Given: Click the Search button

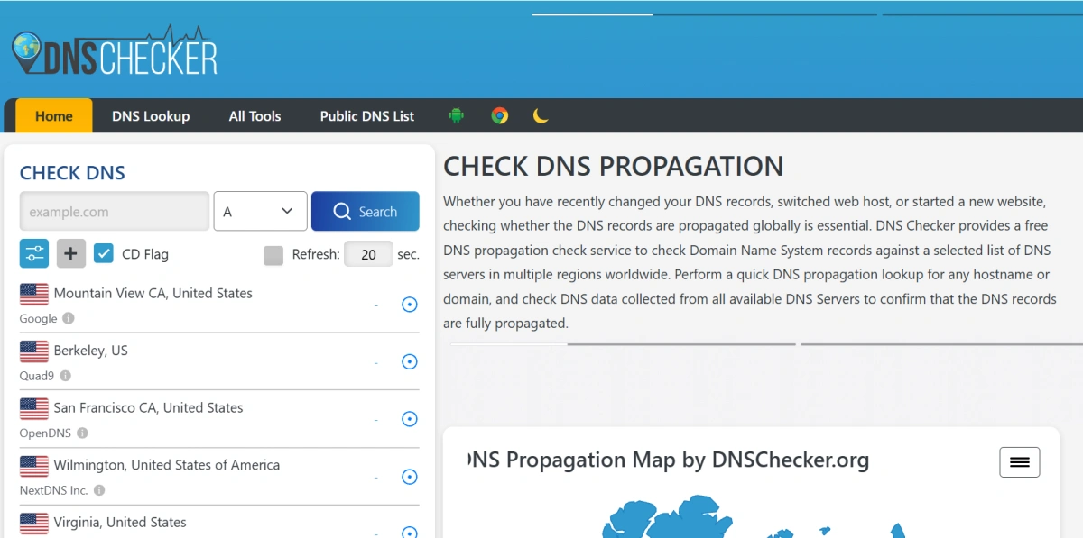Looking at the screenshot, I should coord(365,211).
